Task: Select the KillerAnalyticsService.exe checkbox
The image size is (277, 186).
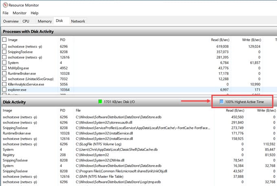Action: click(x=4, y=84)
